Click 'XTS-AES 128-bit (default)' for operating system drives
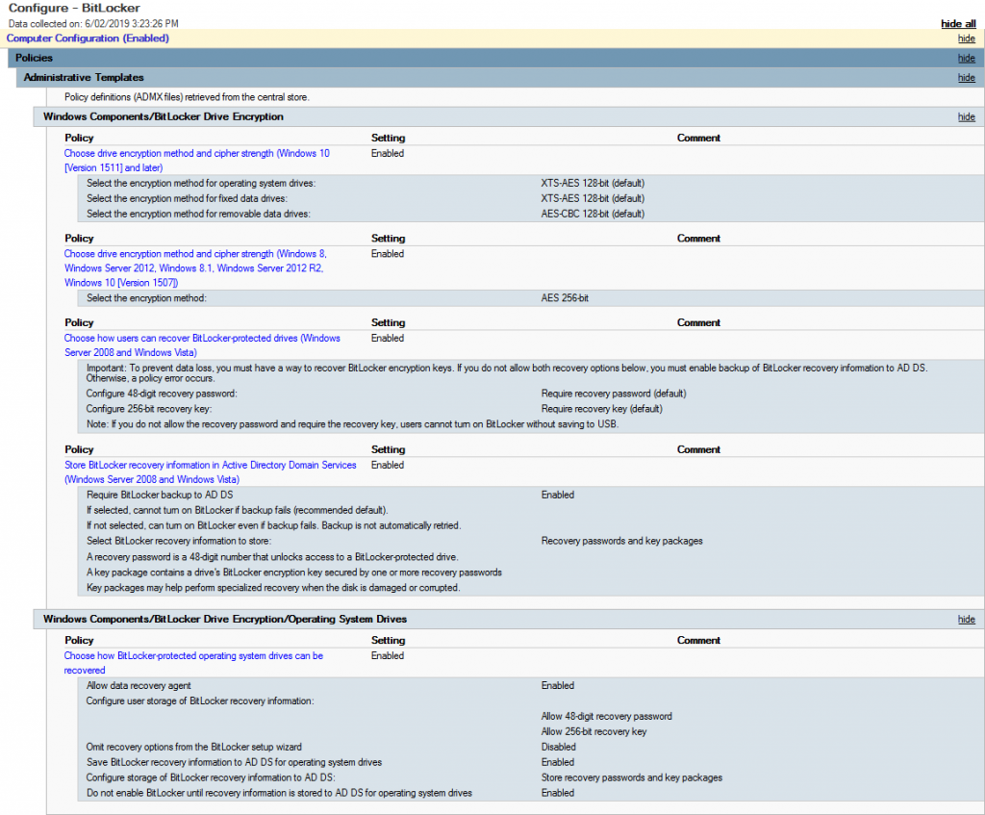The image size is (985, 815). coord(593,184)
